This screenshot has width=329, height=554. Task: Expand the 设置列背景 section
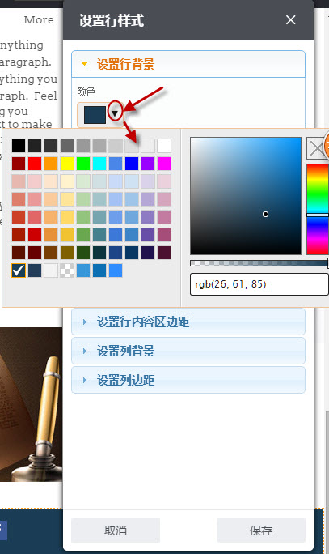[188, 351]
